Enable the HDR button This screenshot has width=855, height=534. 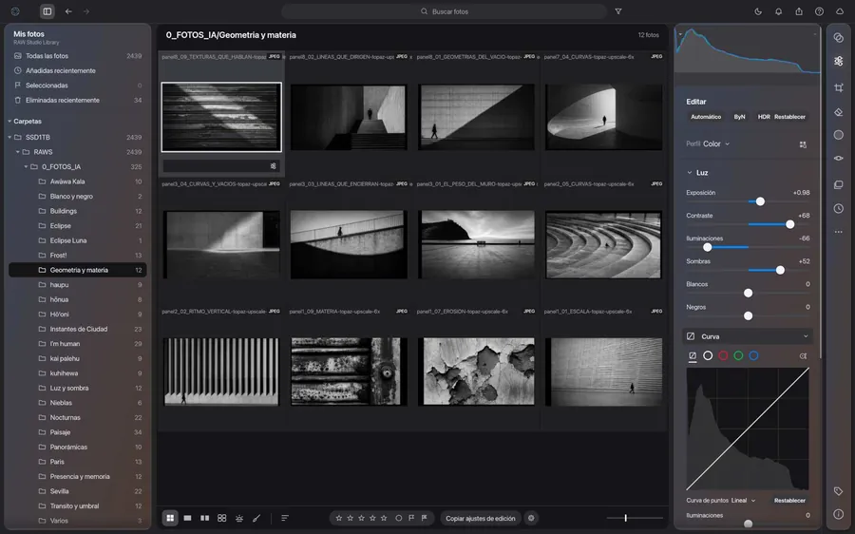pyautogui.click(x=764, y=117)
